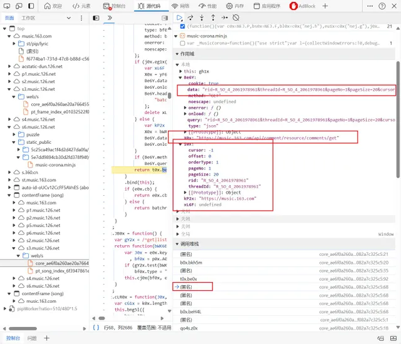Image resolution: width=401 pixels, height=344 pixels.
Task: Open the Issues (问题) drawer tab
Action: (32, 338)
